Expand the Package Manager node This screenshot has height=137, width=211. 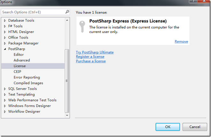[5, 43]
